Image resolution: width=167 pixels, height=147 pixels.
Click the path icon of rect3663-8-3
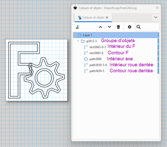click(x=86, y=47)
